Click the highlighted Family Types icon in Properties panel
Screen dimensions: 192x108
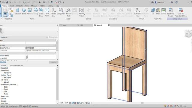[5, 15]
